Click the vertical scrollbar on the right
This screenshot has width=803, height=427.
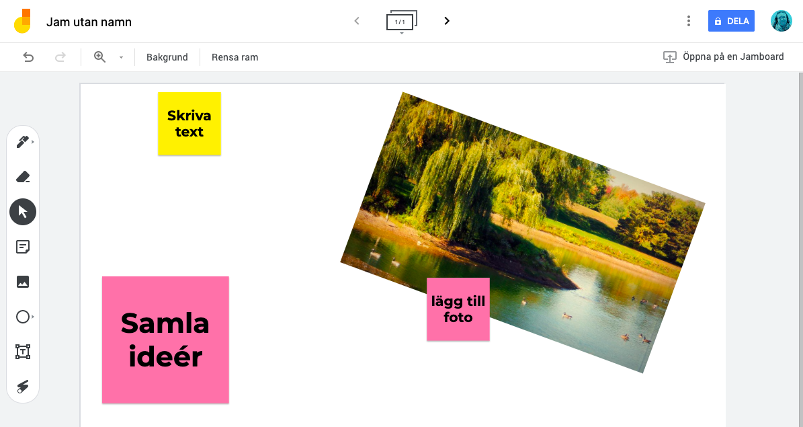tap(800, 249)
